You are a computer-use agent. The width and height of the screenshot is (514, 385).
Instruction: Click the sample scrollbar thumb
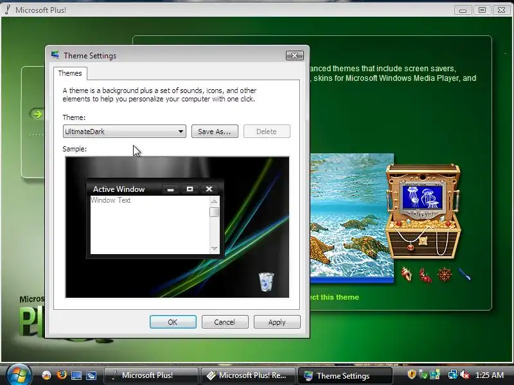(x=214, y=212)
